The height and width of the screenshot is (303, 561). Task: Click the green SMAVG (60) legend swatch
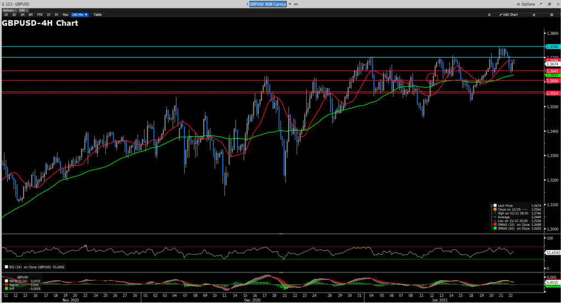[495, 228]
